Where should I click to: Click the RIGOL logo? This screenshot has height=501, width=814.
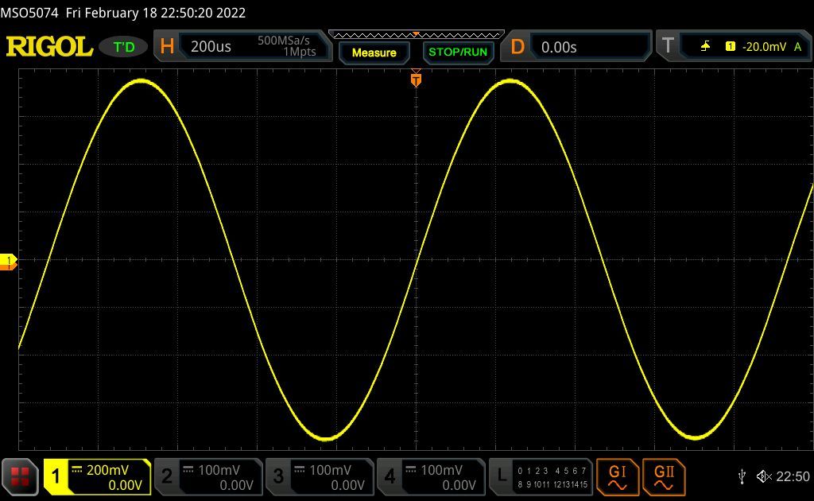[49, 47]
